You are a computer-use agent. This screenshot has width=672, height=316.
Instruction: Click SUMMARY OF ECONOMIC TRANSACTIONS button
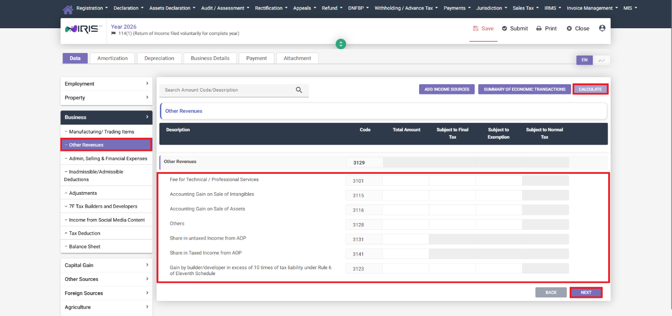524,90
